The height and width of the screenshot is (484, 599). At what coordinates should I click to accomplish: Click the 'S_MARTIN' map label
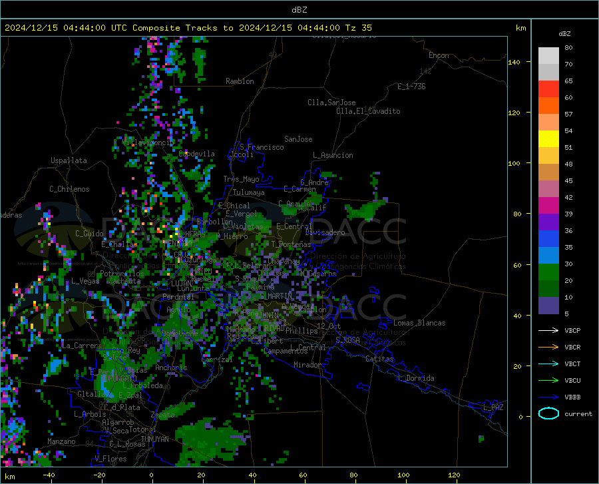(276, 296)
